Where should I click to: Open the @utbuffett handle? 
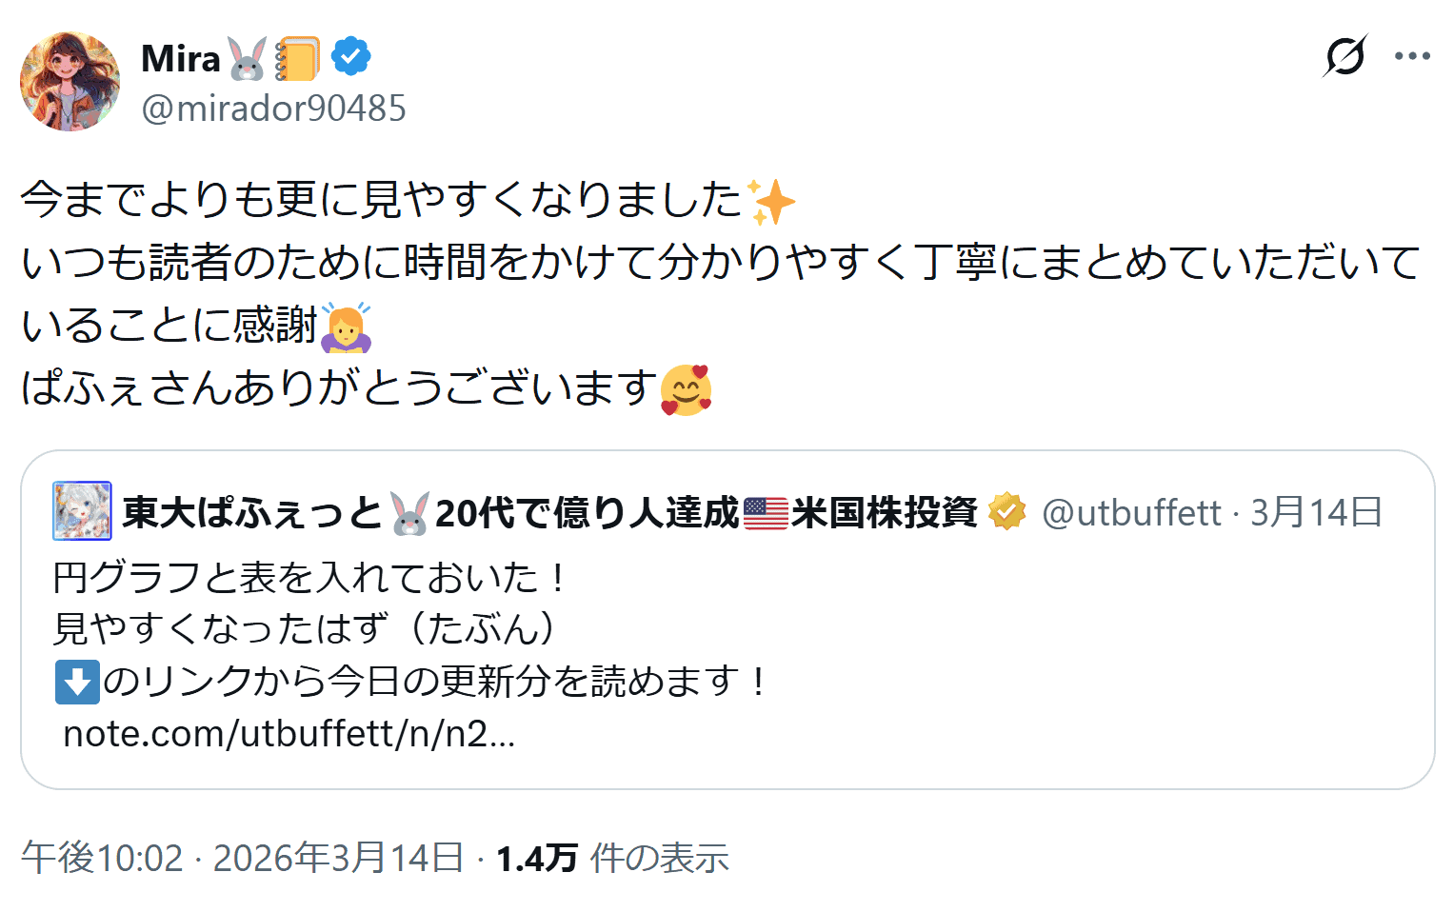1131,513
